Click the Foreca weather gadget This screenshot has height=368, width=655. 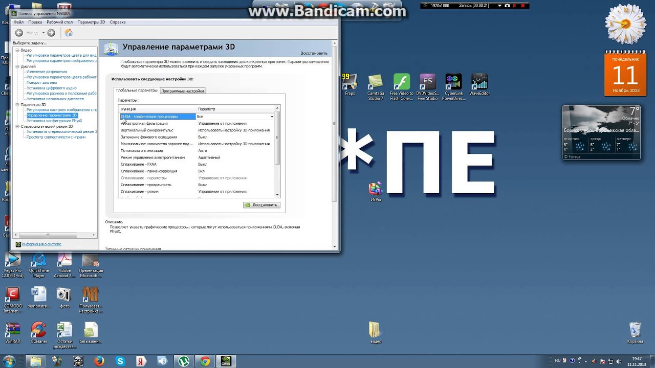602,132
